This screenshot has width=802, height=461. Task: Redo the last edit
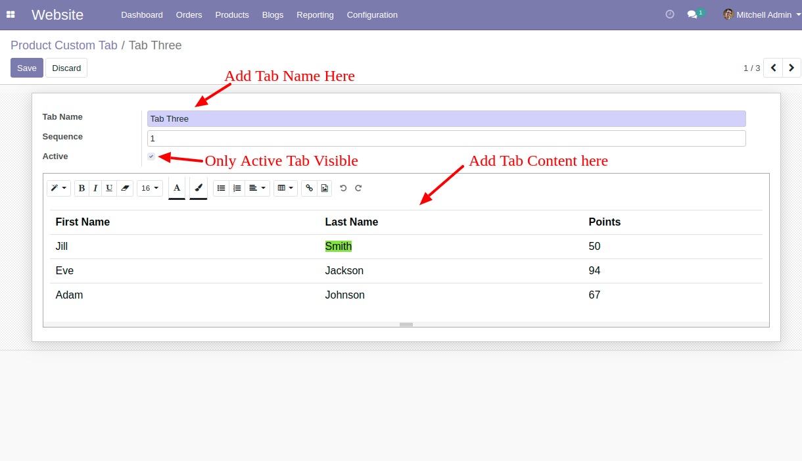[x=358, y=188]
